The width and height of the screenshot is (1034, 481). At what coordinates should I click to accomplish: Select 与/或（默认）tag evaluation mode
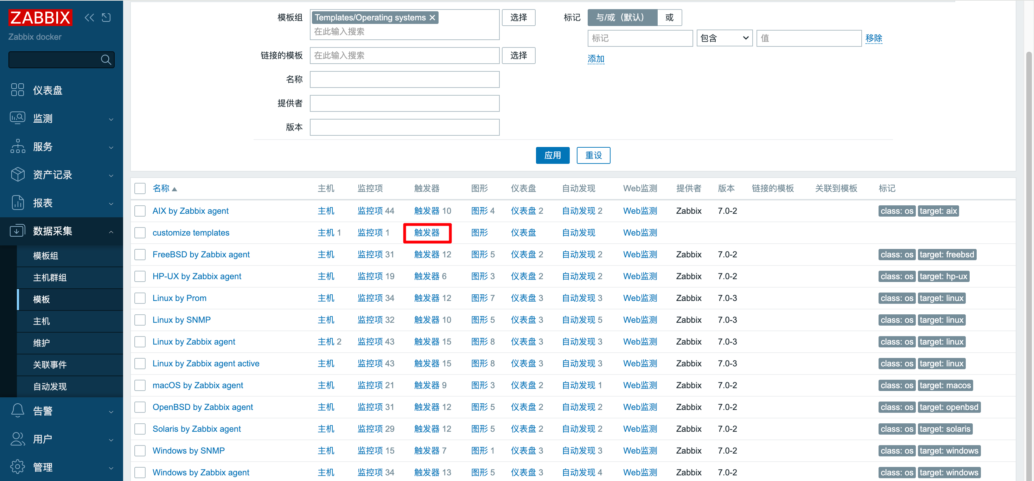pyautogui.click(x=622, y=18)
